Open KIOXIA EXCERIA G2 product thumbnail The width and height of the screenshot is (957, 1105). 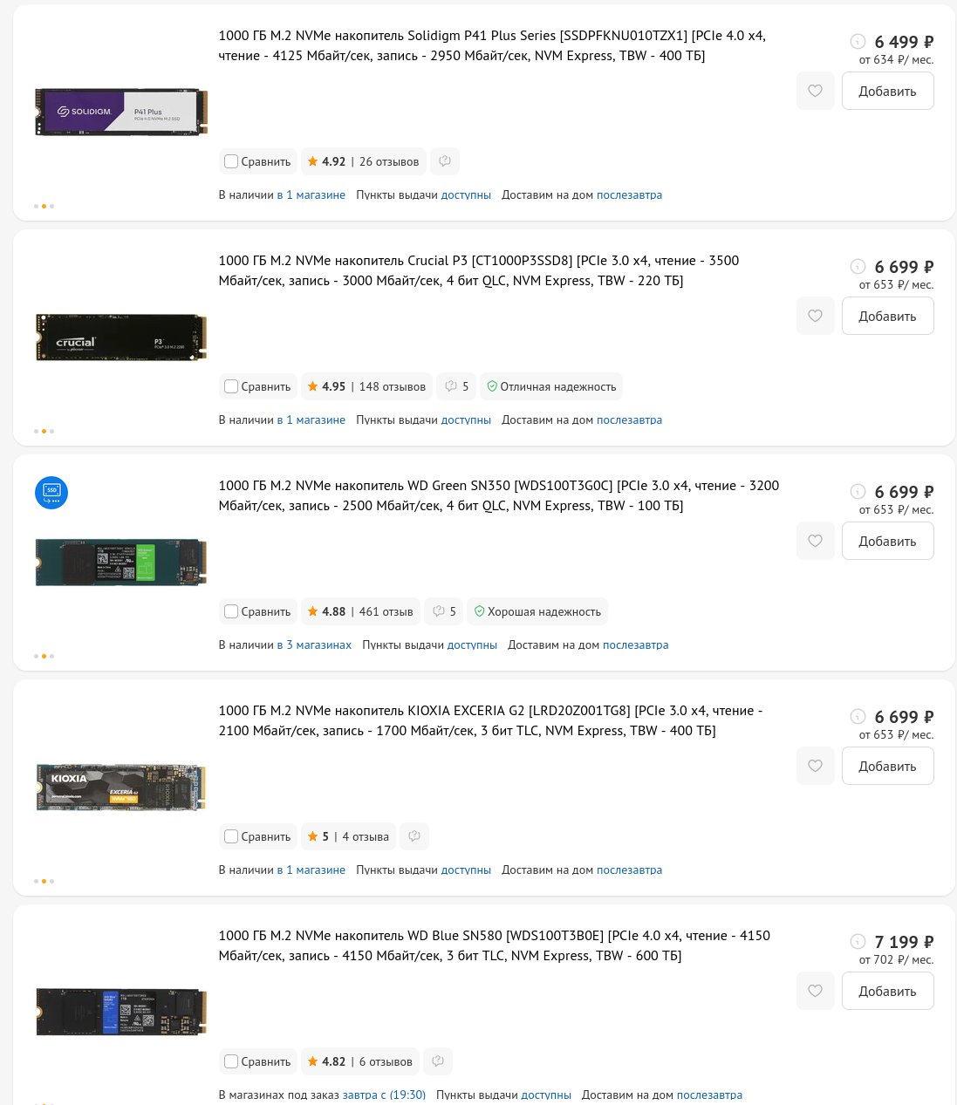click(121, 788)
